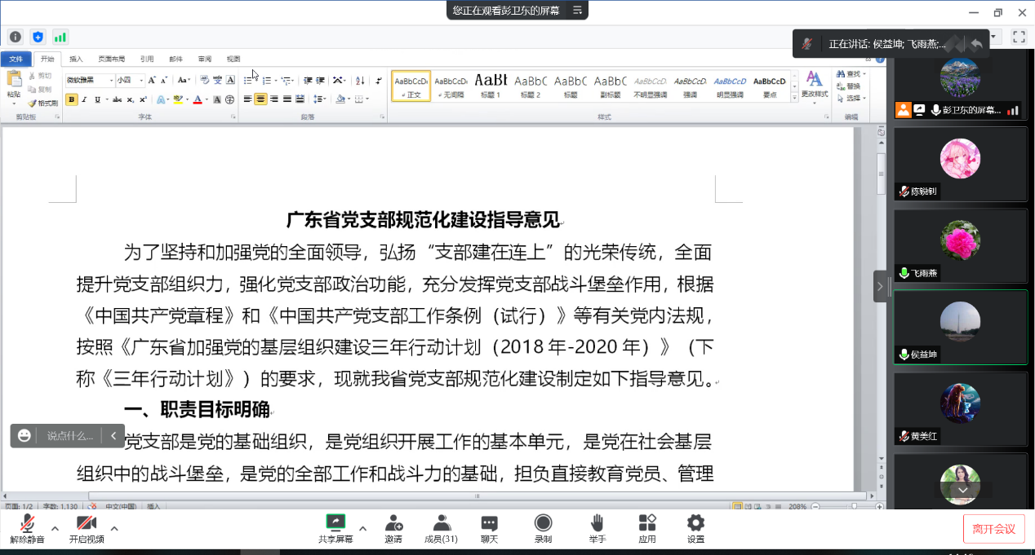Collapse the participant video sidebar

click(x=880, y=286)
